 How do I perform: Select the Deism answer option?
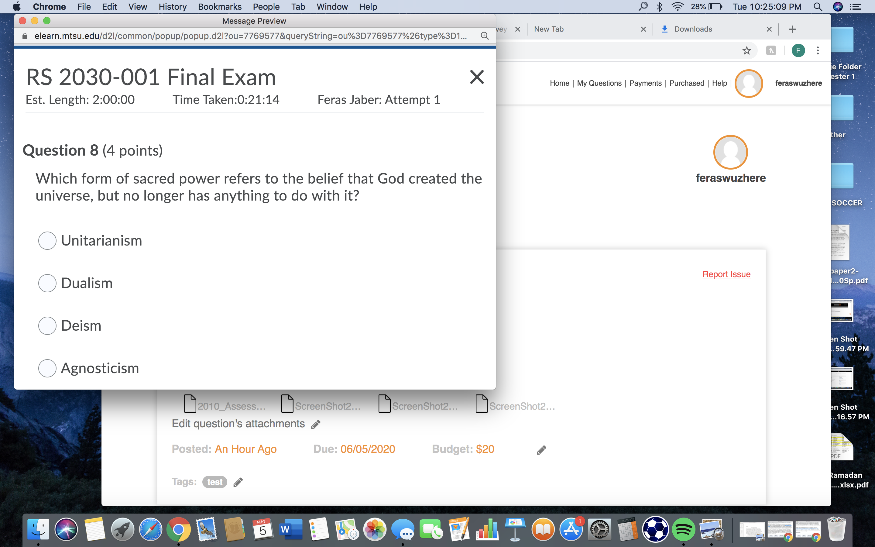click(x=47, y=325)
